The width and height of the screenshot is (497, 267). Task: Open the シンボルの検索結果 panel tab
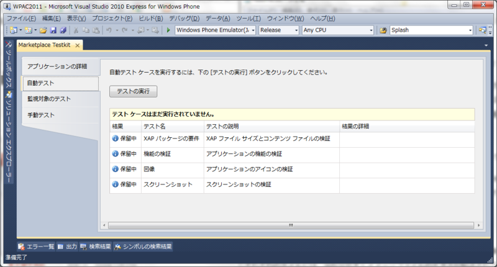coord(144,247)
